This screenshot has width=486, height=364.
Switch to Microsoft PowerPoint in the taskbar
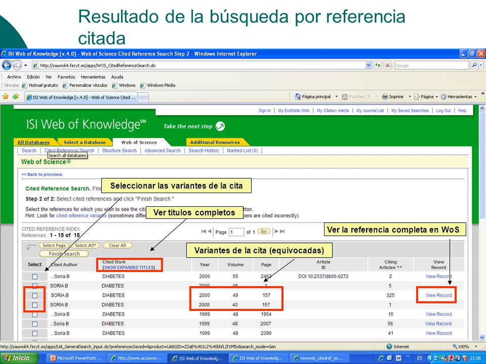pyautogui.click(x=76, y=358)
